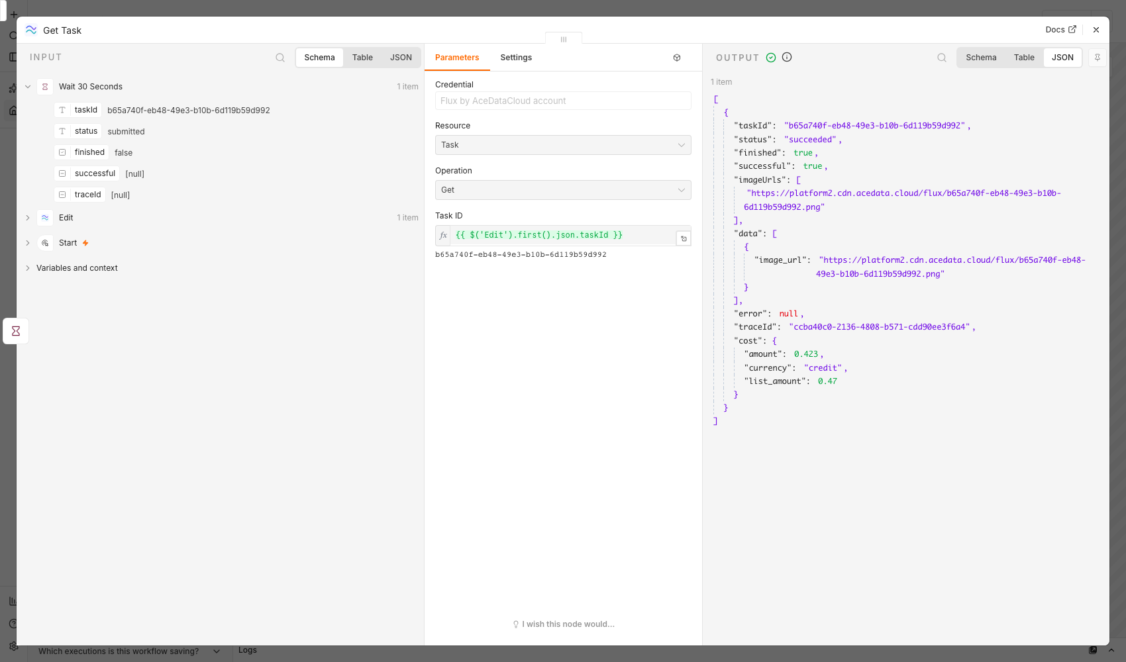Expand Variables and context
Screen dimensions: 1126x662
(x=28, y=268)
